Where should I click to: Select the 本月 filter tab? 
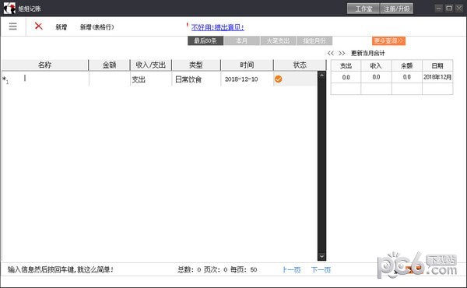pyautogui.click(x=241, y=40)
